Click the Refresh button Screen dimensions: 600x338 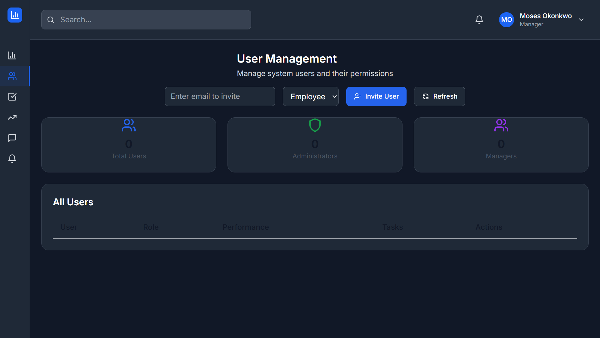(439, 96)
